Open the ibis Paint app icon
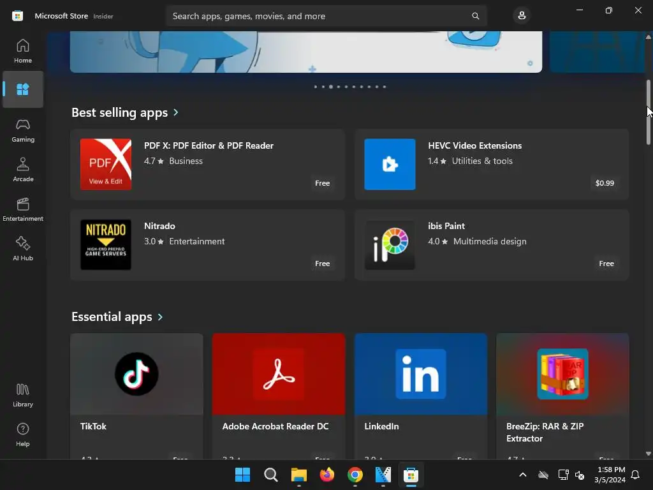The width and height of the screenshot is (653, 490). pyautogui.click(x=390, y=244)
